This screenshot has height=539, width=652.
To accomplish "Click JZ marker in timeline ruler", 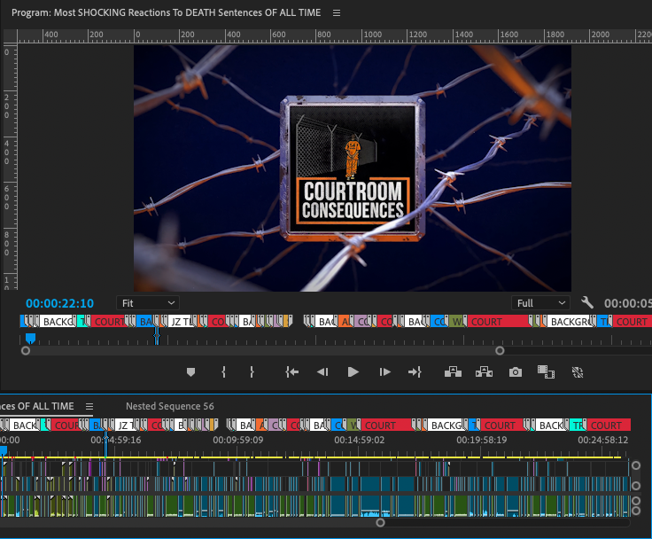I will 124,425.
